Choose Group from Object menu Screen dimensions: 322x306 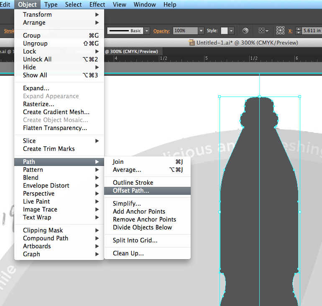(x=59, y=35)
